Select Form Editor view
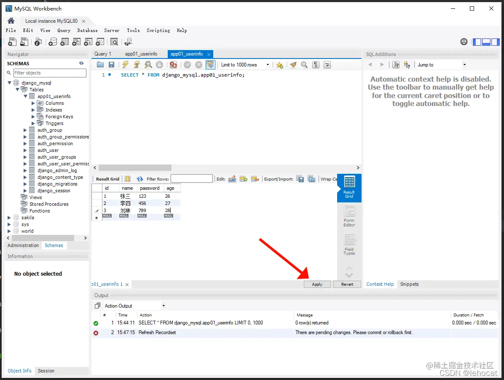This screenshot has width=504, height=380. (349, 217)
